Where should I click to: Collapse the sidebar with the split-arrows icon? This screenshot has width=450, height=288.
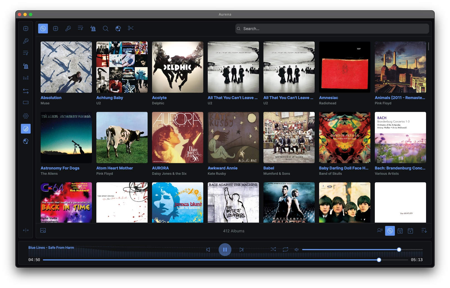pyautogui.click(x=26, y=230)
